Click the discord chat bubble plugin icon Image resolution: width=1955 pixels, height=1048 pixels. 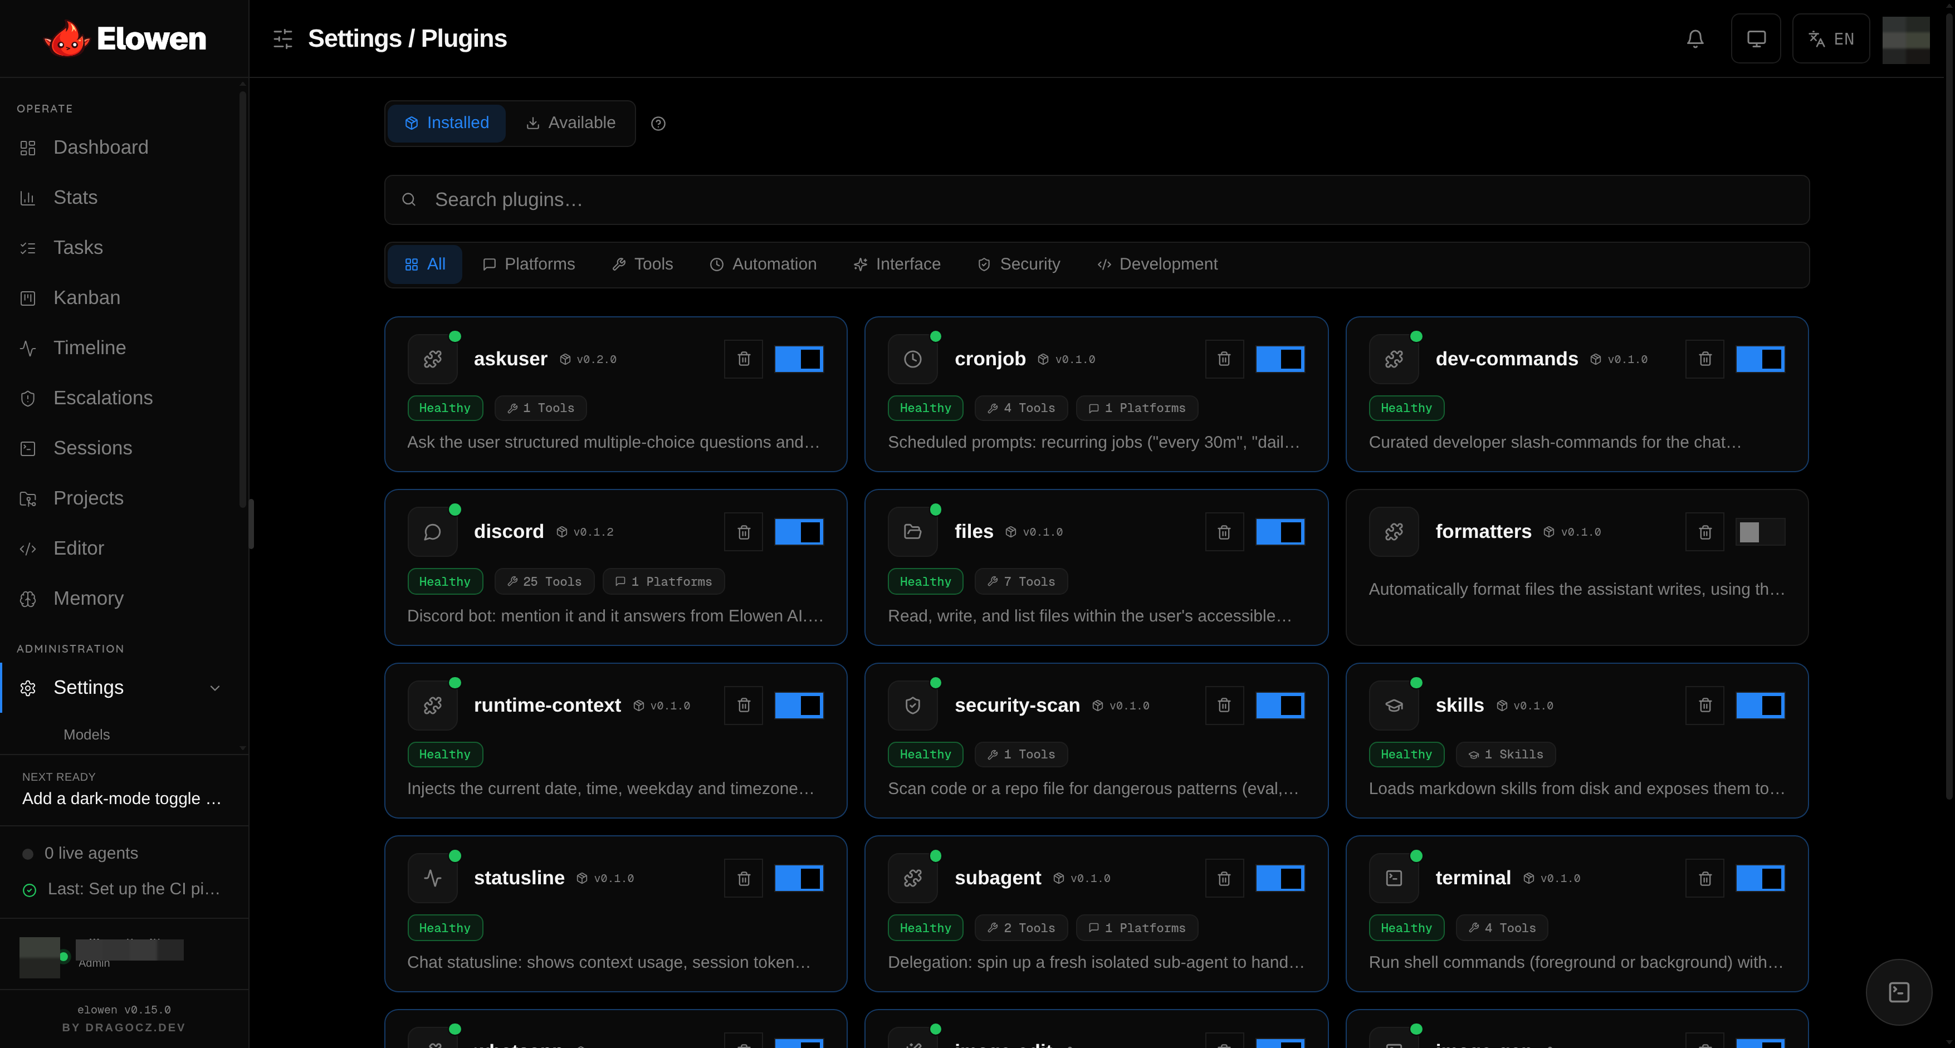(432, 532)
